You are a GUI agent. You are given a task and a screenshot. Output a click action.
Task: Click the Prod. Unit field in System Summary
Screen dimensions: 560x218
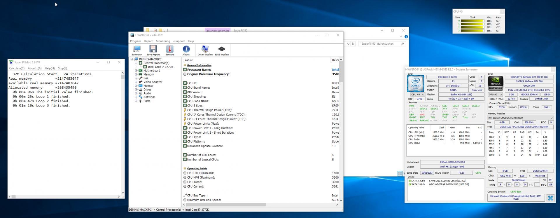[x=477, y=90]
